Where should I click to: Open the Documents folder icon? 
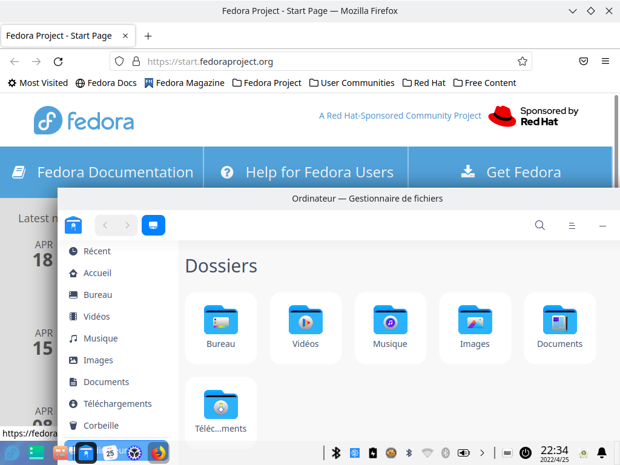coord(559,328)
